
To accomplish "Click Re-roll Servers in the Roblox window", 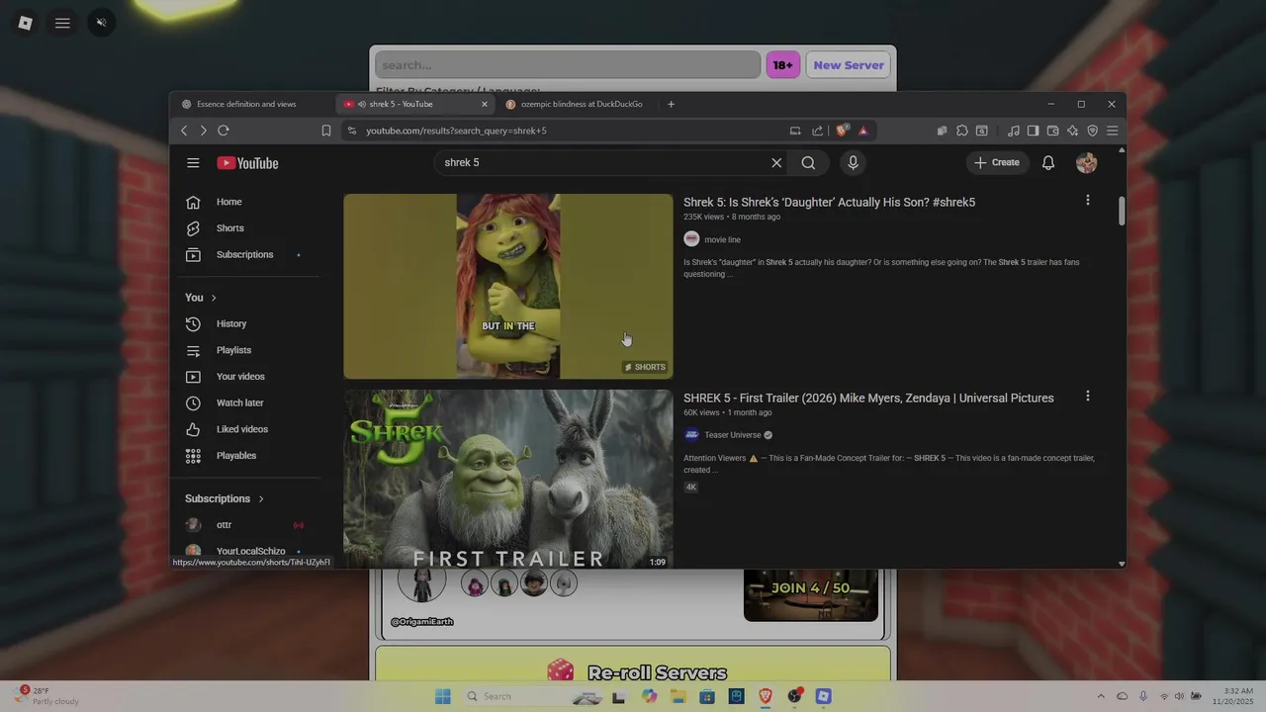I will tap(633, 670).
